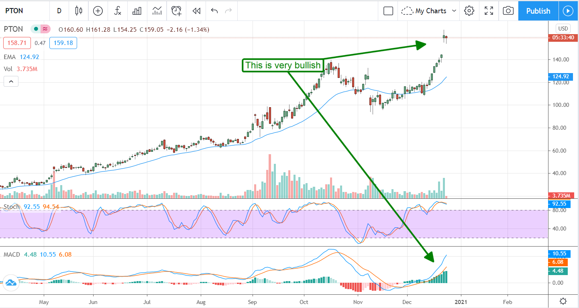The image size is (579, 308).
Task: Open the candlestick chart style selector
Action: [x=79, y=11]
